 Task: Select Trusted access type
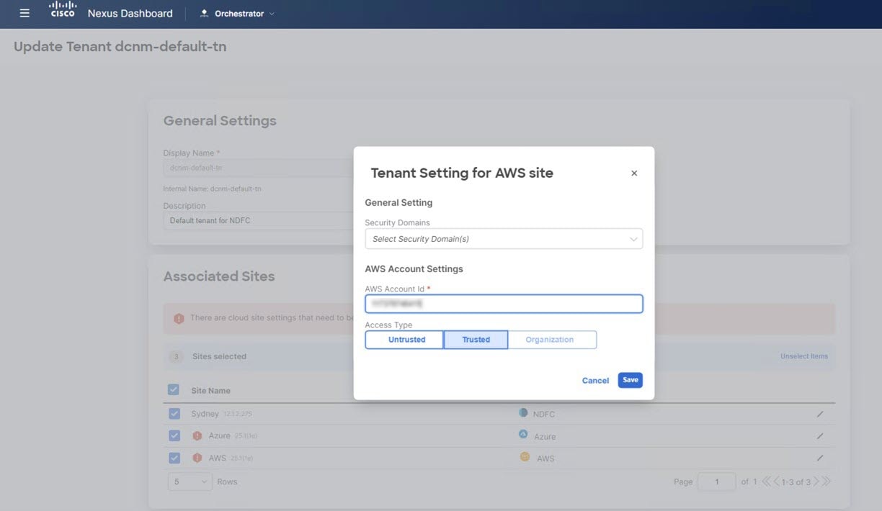click(x=476, y=340)
